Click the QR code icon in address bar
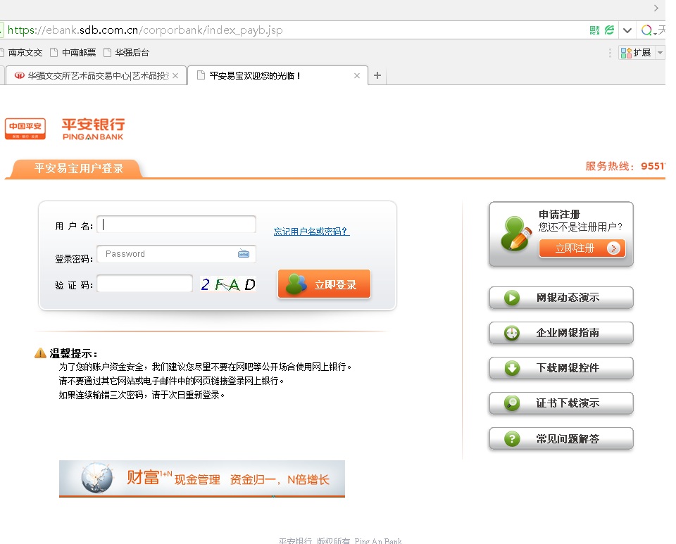Viewport: 676px width, 544px height. point(594,30)
